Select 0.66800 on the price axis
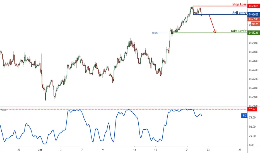This screenshot has height=153, width=260. [254, 97]
